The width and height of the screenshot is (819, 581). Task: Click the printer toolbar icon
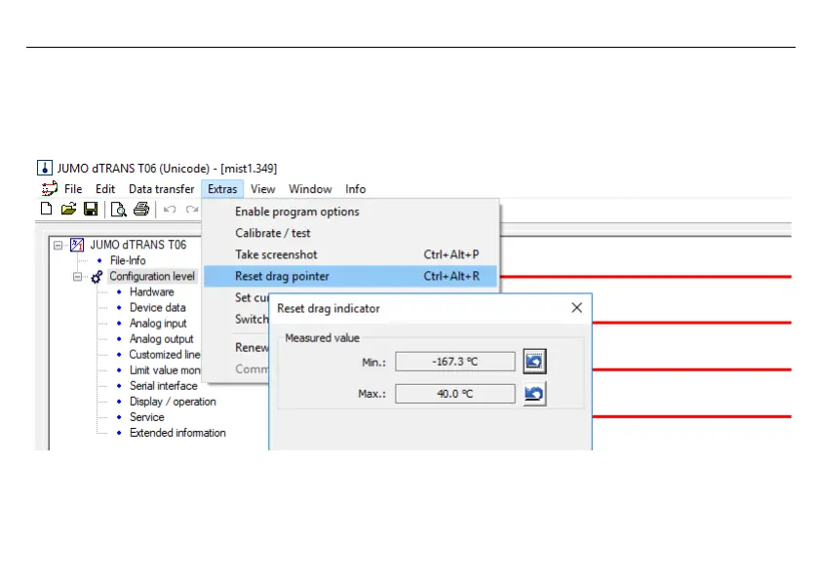tap(141, 210)
